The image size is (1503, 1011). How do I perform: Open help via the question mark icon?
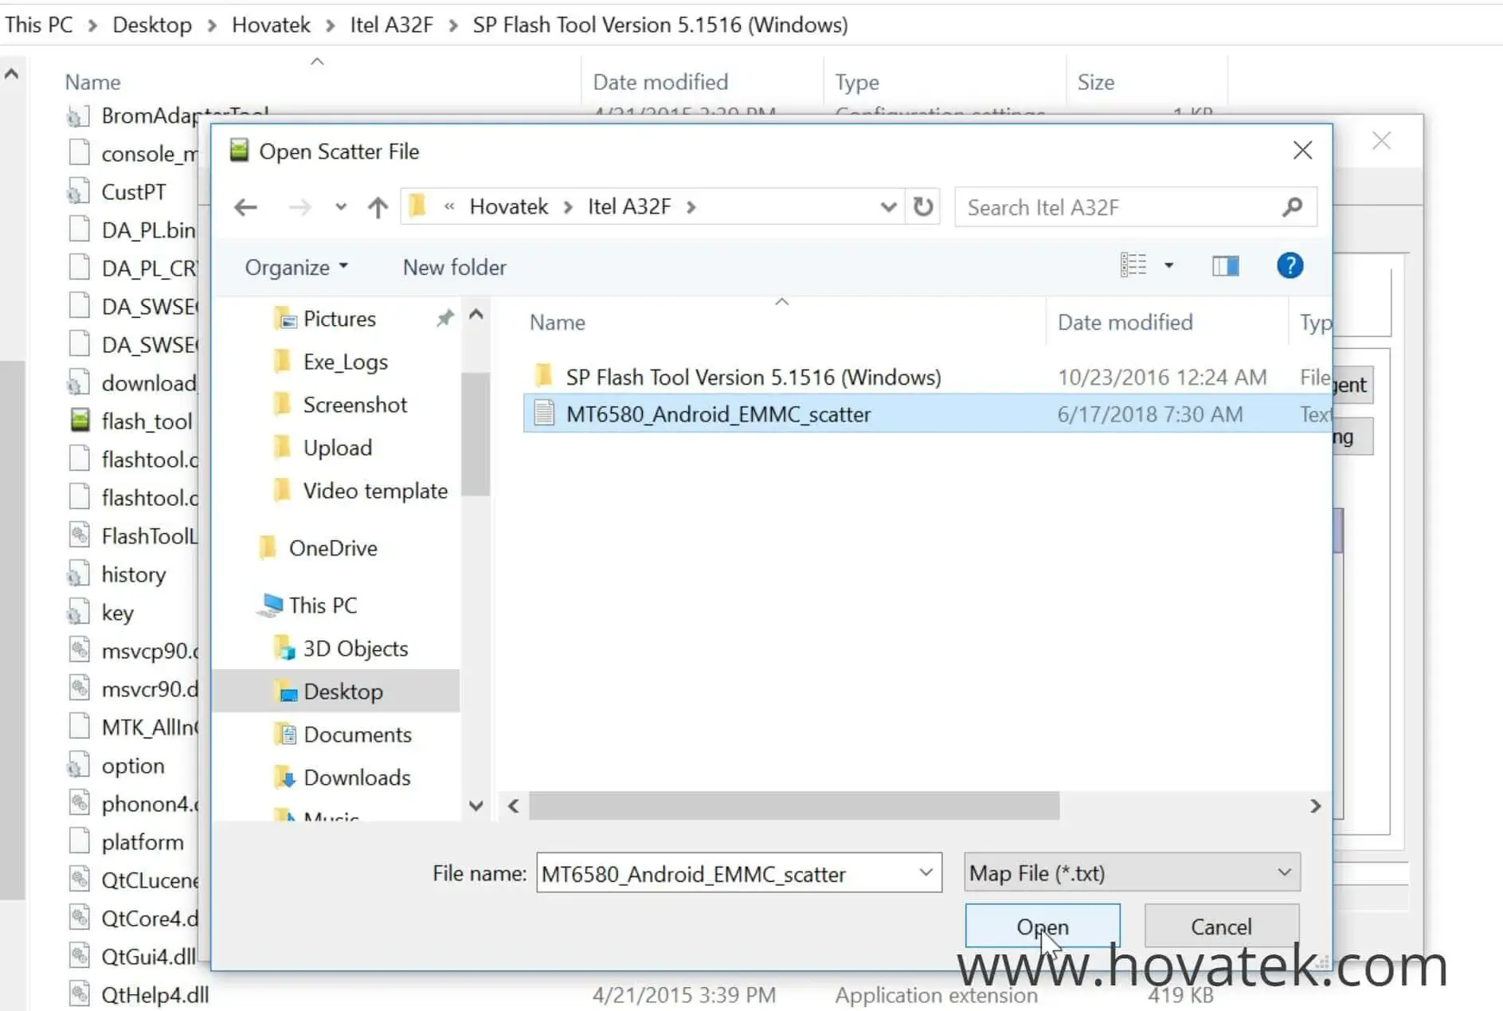[x=1290, y=265]
